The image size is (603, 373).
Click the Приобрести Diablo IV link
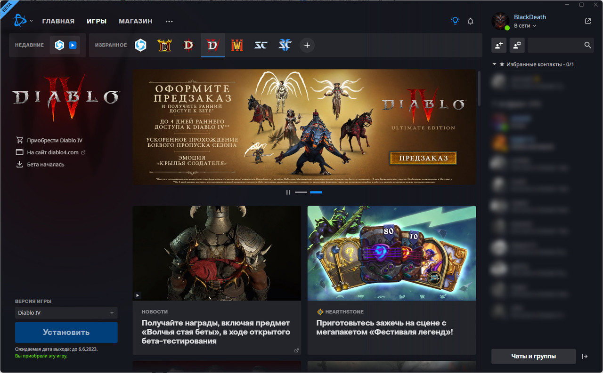(x=55, y=140)
